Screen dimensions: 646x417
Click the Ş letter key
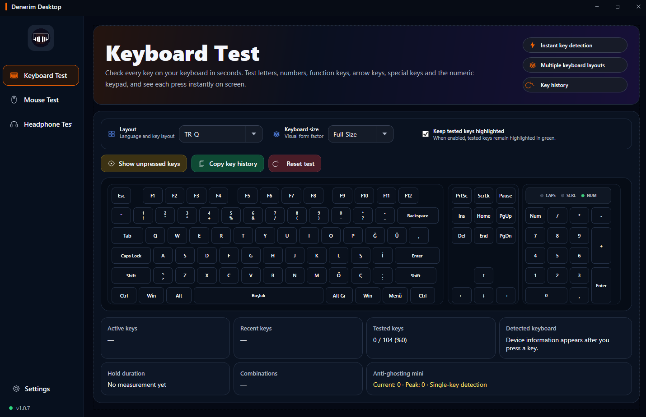(x=360, y=256)
